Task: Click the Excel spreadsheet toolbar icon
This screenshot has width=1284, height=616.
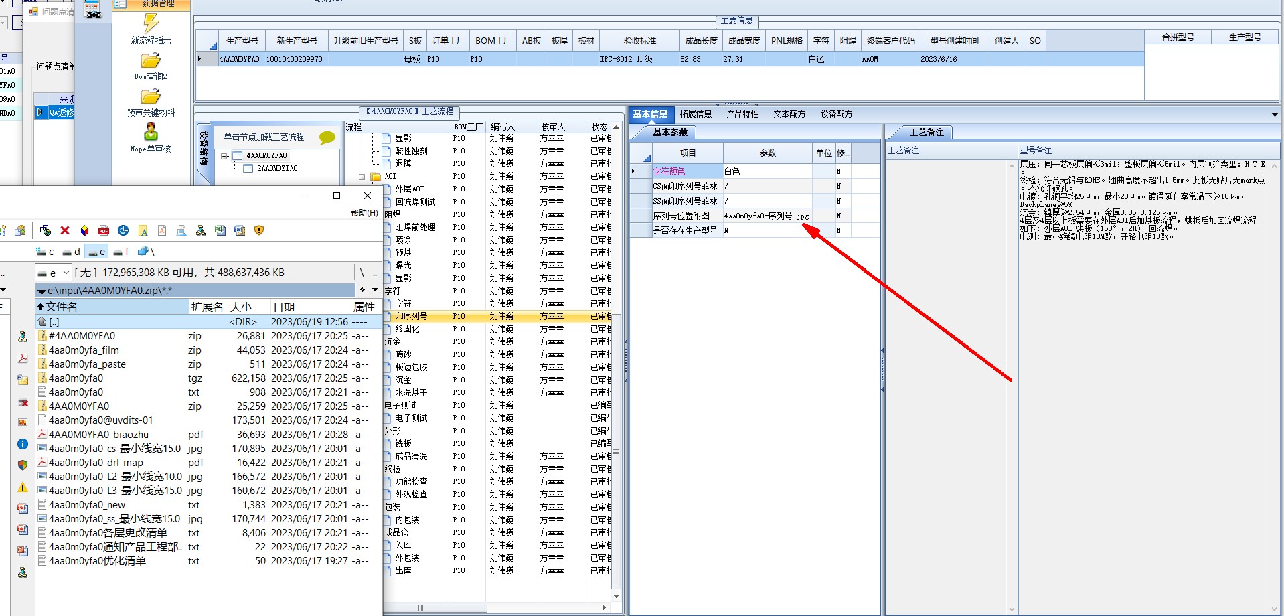Action: tap(220, 230)
